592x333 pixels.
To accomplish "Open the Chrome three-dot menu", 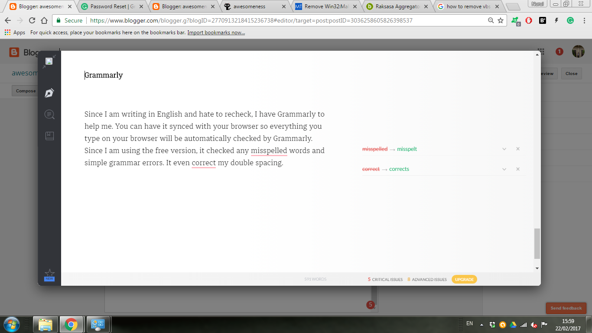I will pyautogui.click(x=584, y=20).
